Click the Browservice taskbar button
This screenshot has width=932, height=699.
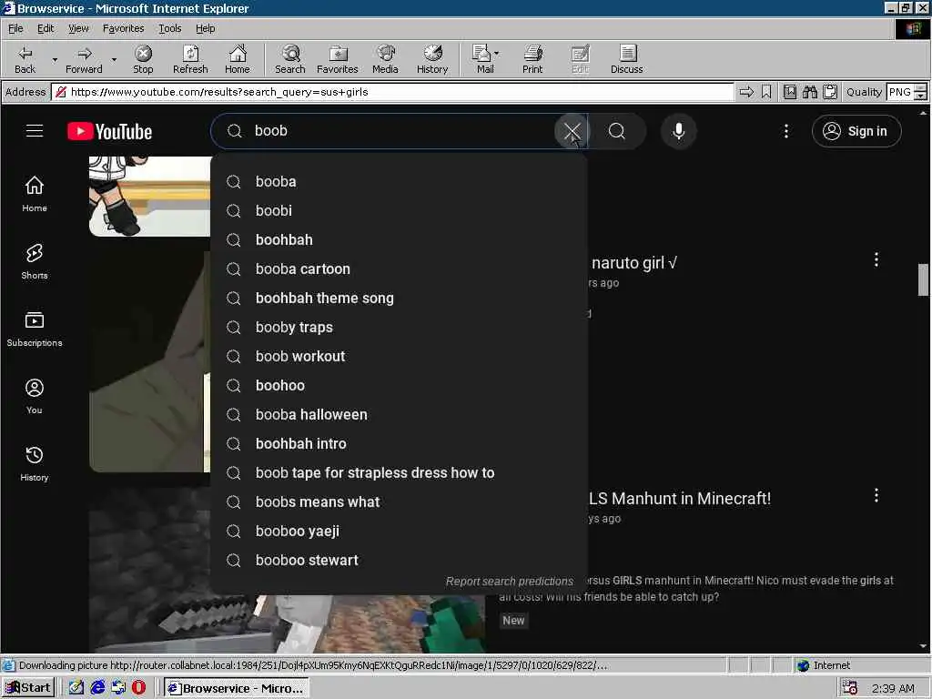click(236, 688)
